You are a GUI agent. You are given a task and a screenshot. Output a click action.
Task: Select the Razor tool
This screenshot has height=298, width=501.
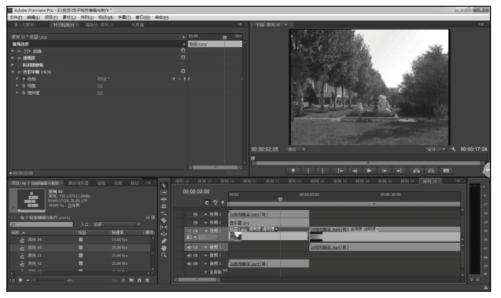(x=164, y=220)
